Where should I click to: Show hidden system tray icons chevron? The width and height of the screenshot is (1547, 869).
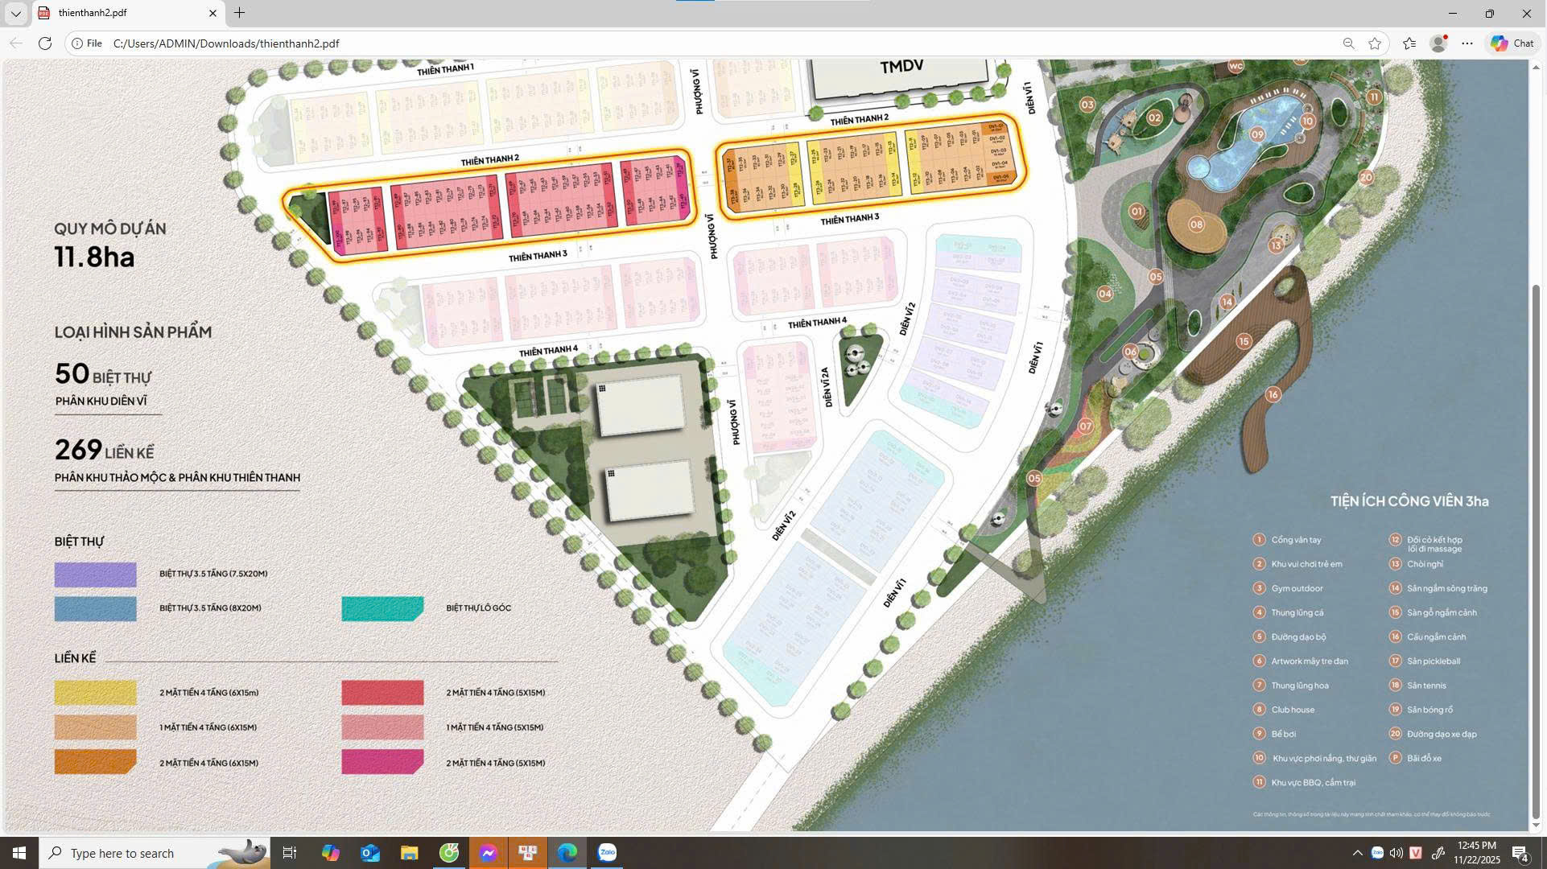point(1357,853)
